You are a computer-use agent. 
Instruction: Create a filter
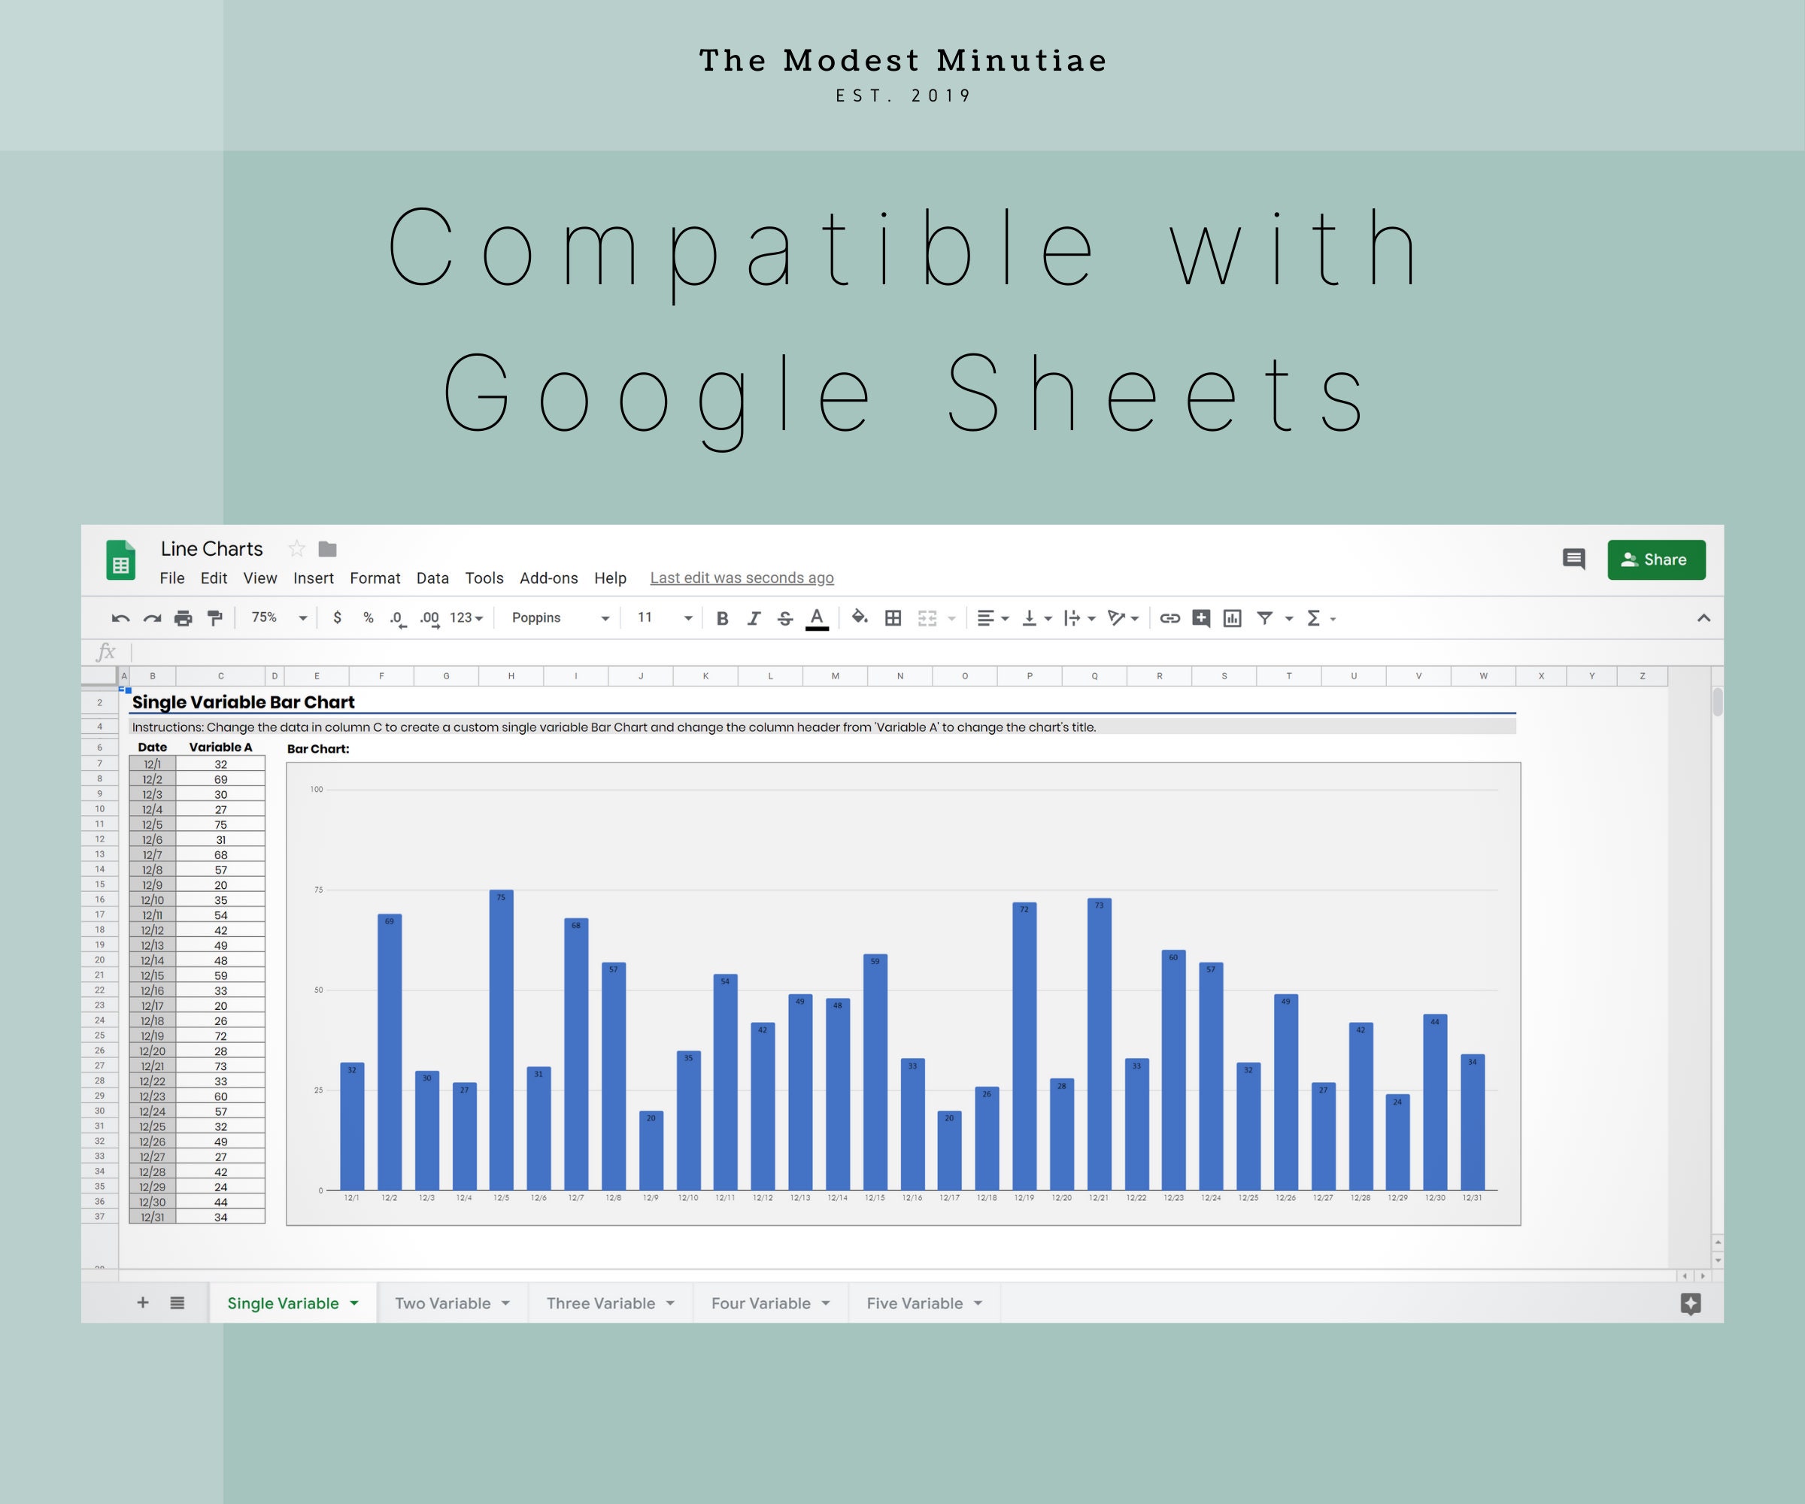click(1266, 618)
